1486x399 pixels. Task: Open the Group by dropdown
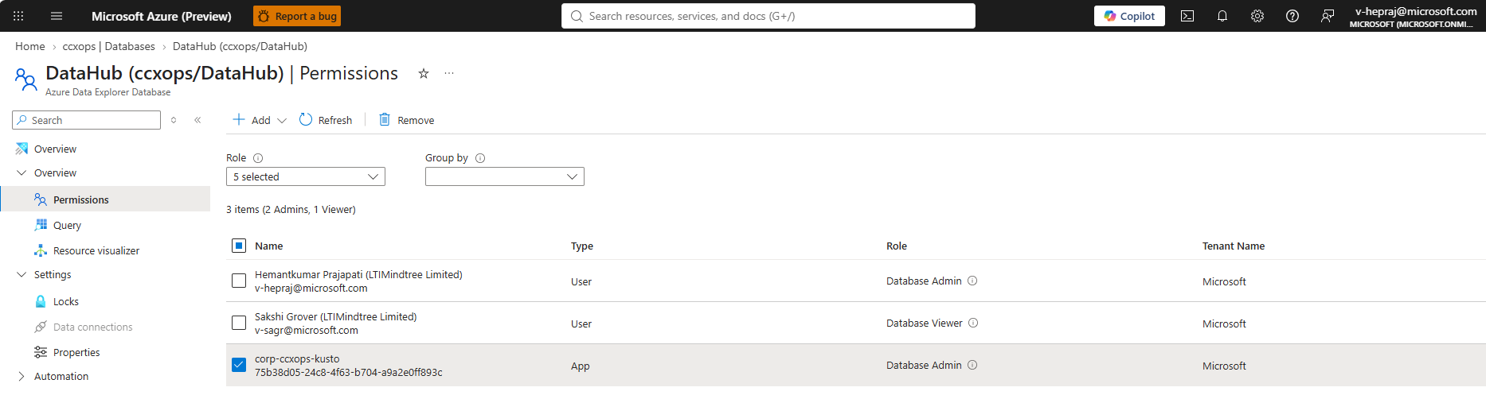pos(505,176)
